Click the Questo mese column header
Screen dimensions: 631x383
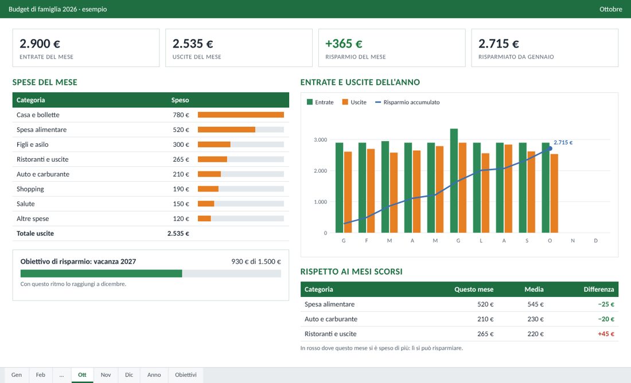[474, 290]
